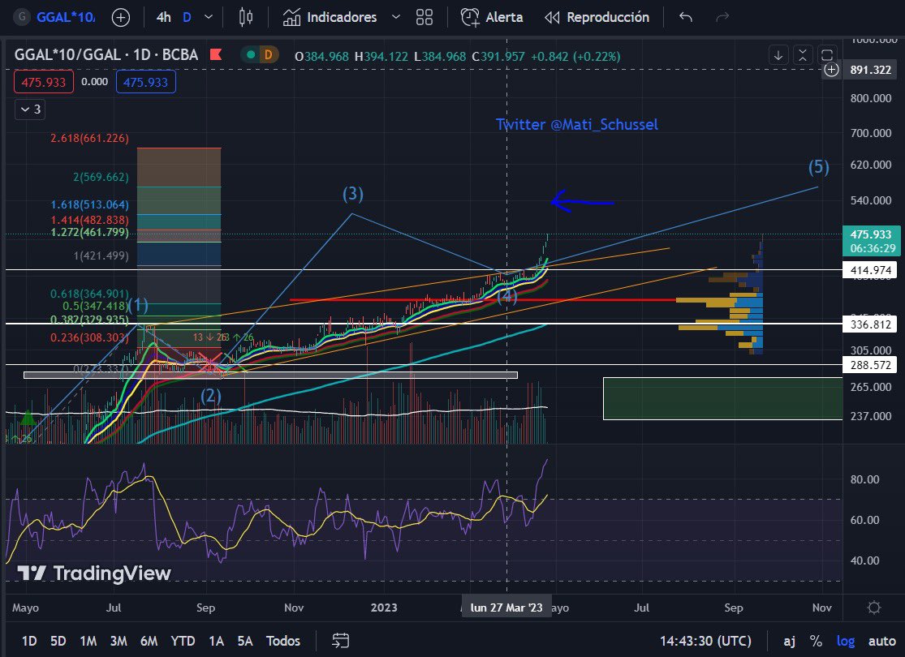The image size is (905, 657).
Task: Open the layout grid selector
Action: (x=424, y=17)
